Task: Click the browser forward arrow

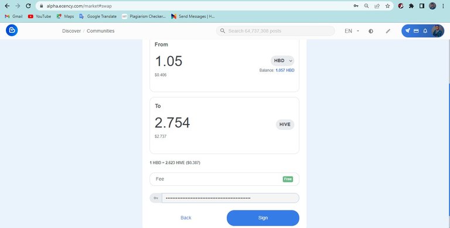Action: [18, 6]
